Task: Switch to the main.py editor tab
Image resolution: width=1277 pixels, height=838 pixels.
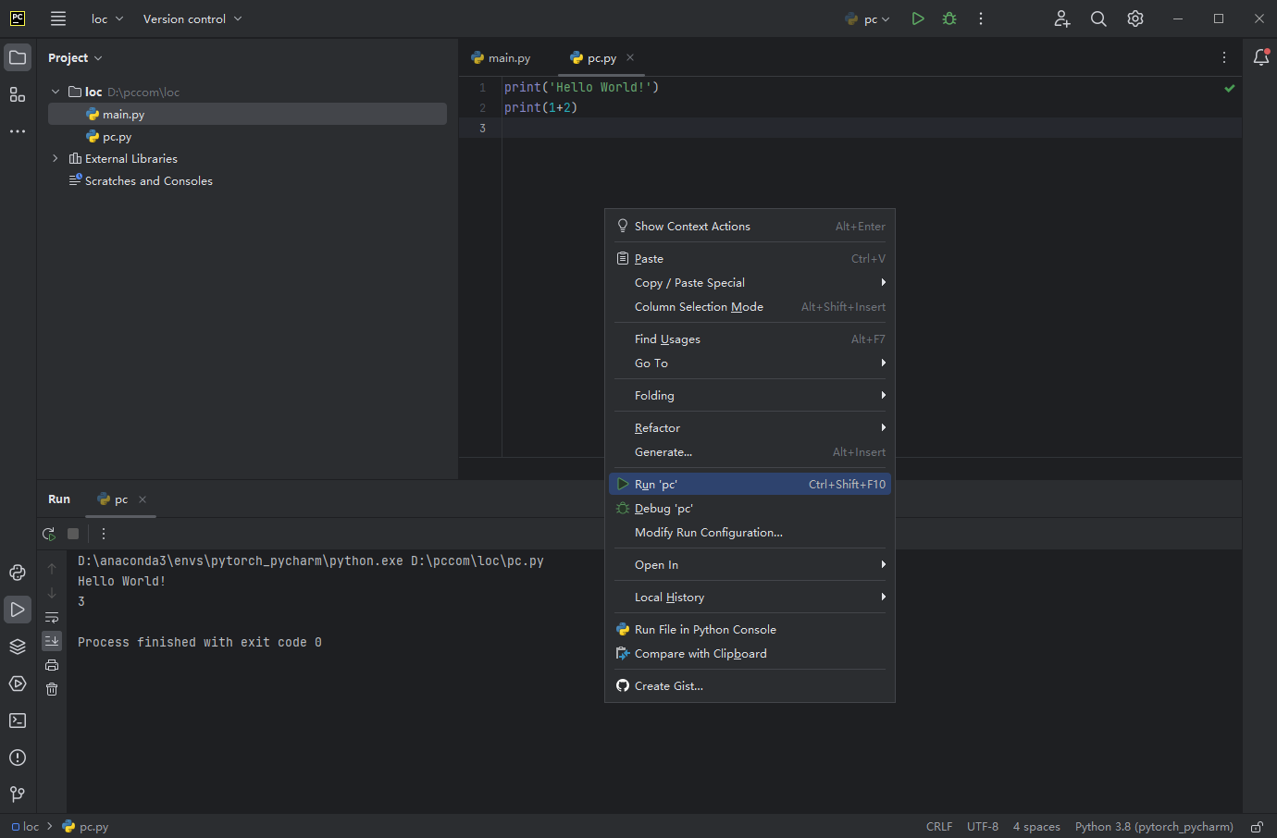Action: coord(501,57)
